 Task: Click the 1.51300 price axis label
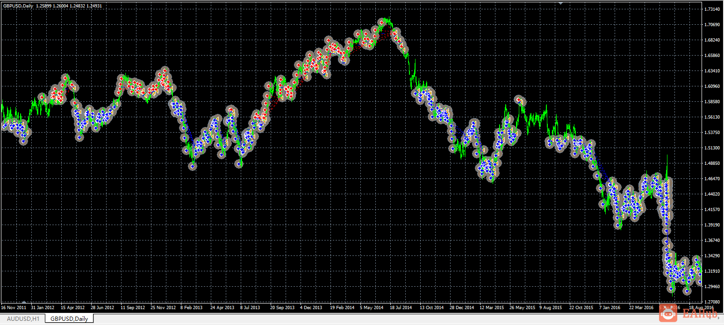[713, 148]
